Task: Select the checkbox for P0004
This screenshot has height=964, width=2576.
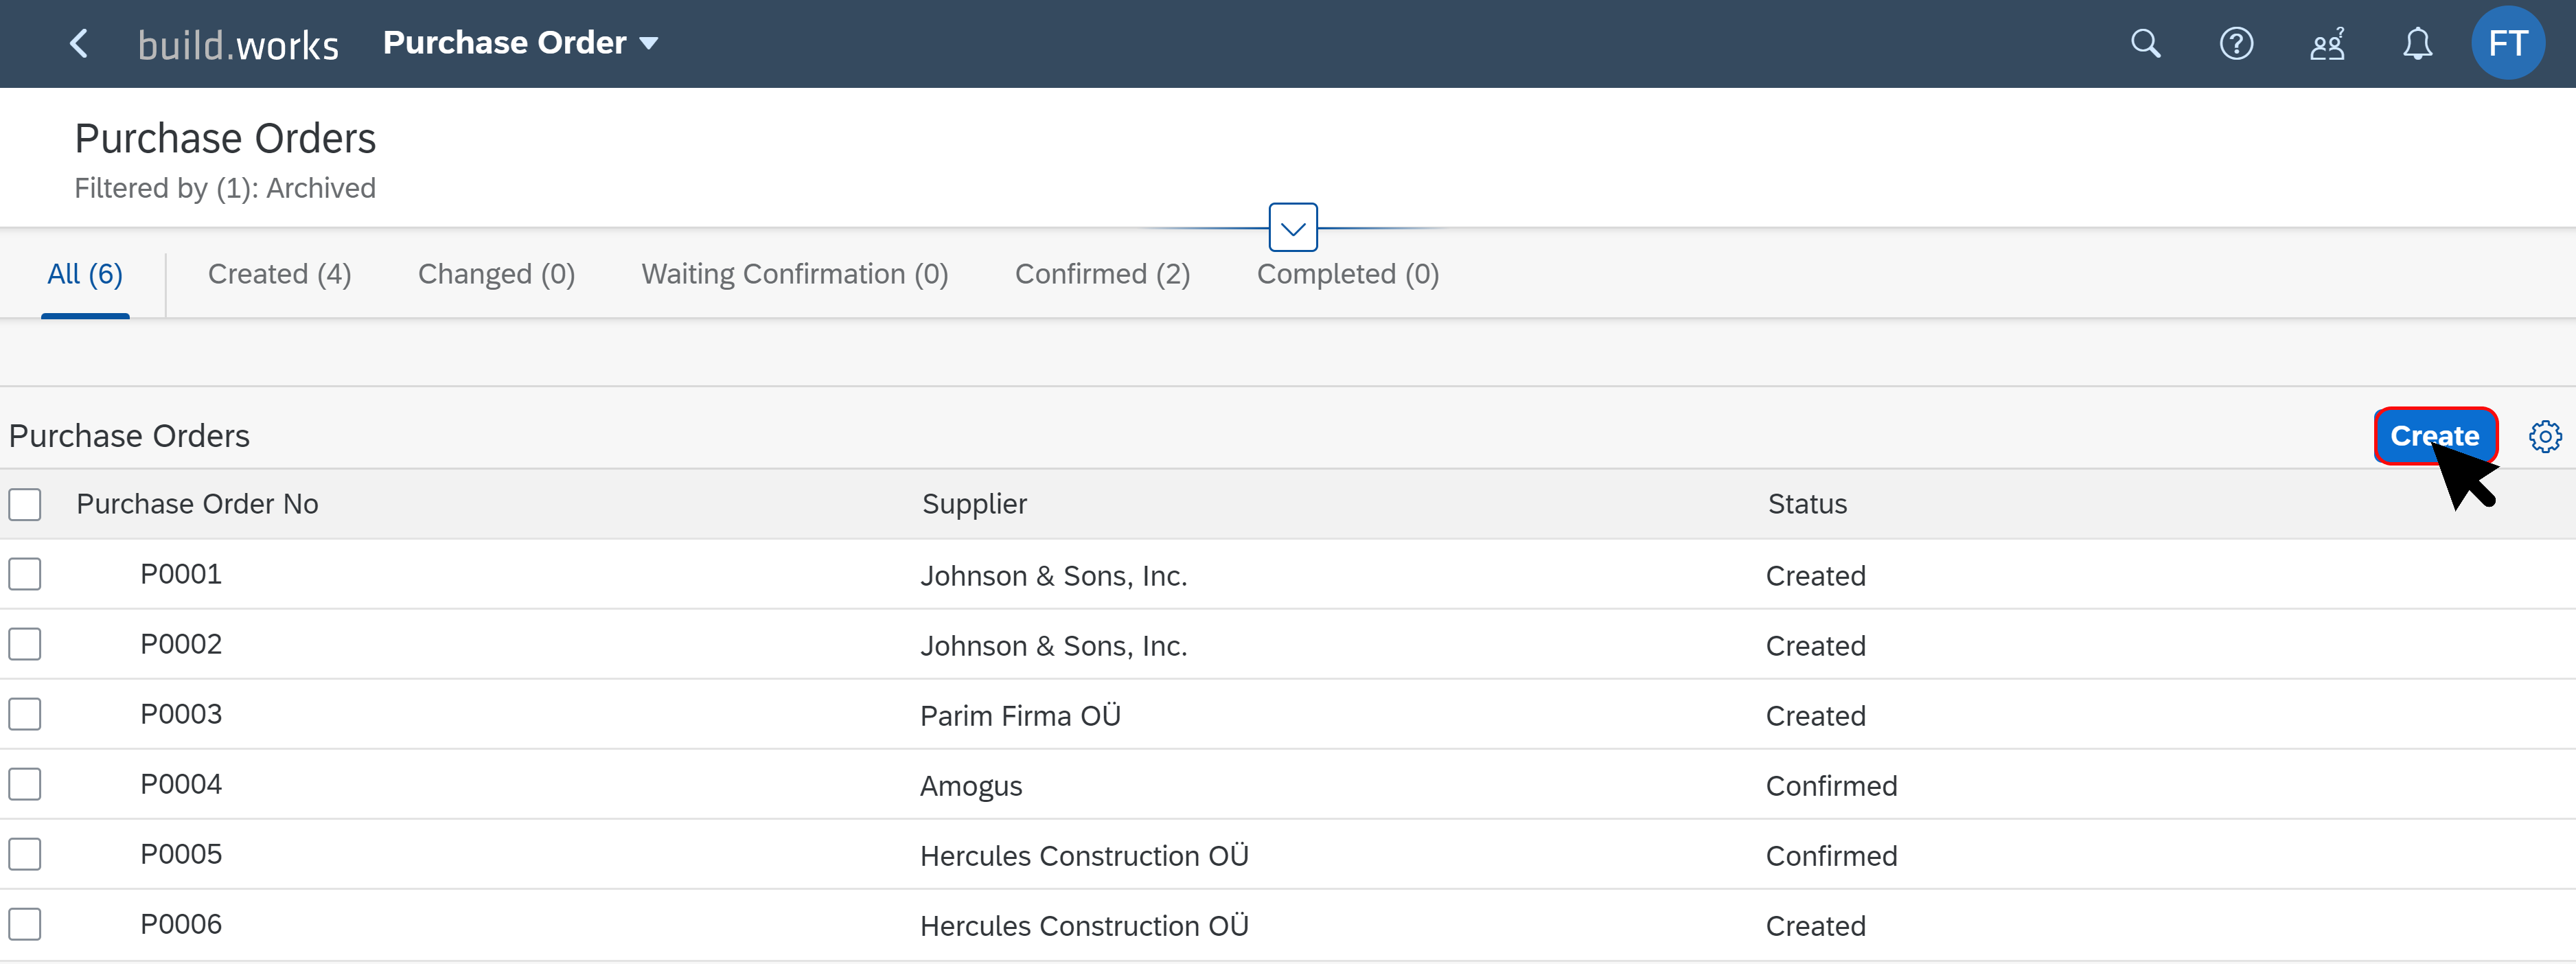Action: [x=25, y=784]
